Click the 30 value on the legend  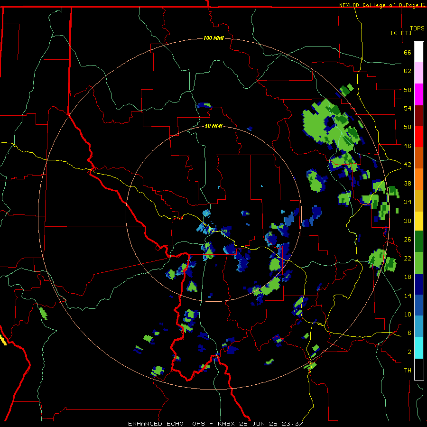pos(408,221)
